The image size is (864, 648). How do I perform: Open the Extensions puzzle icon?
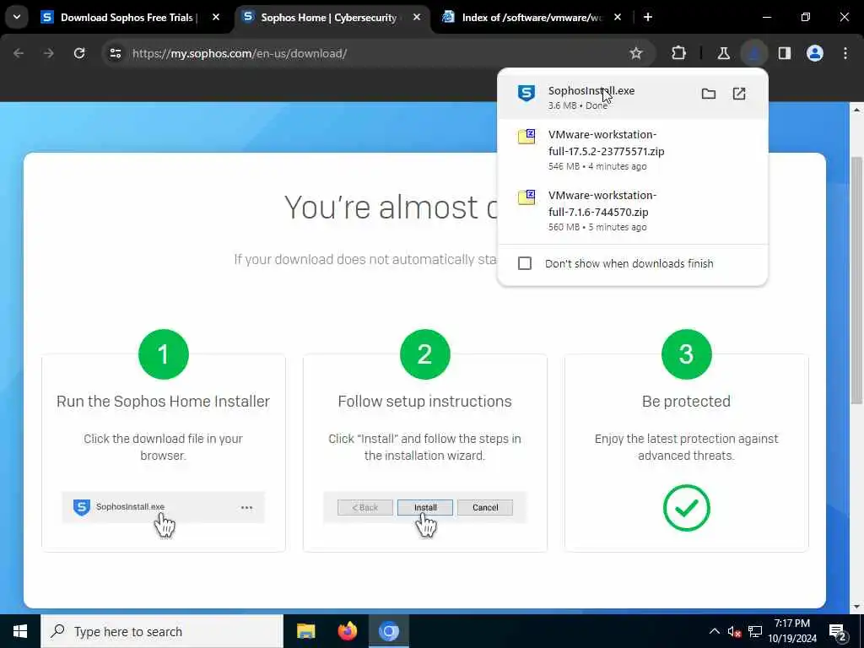click(679, 53)
